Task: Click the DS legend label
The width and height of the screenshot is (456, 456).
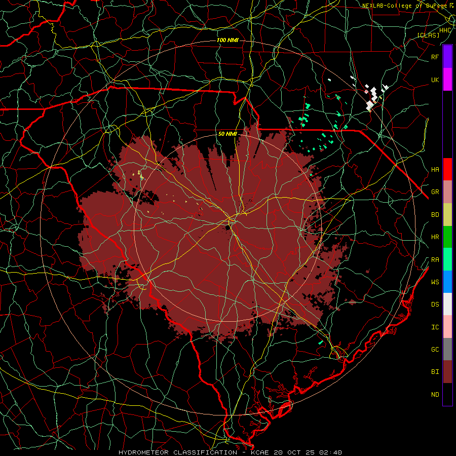Action: pos(435,305)
